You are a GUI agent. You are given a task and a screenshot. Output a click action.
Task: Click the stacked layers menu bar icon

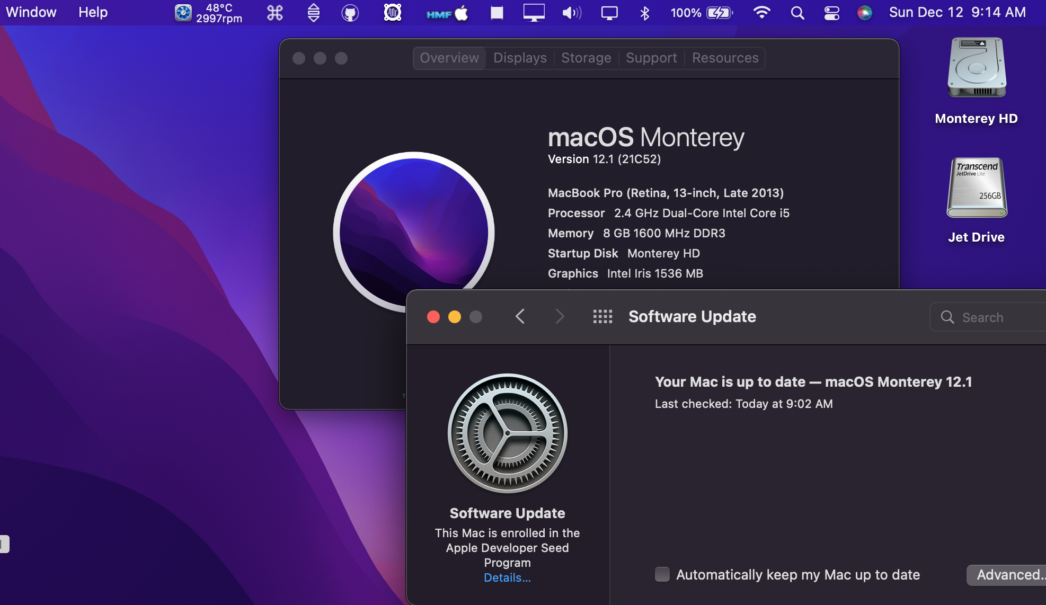coord(313,13)
